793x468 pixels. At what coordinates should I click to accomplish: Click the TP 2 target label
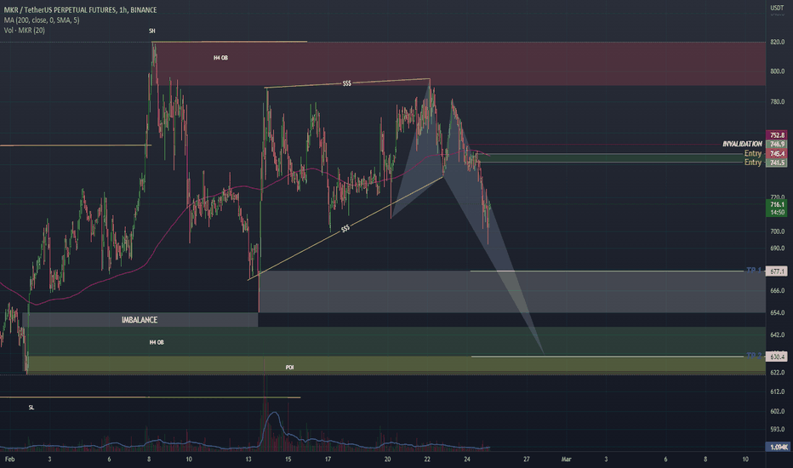click(754, 356)
